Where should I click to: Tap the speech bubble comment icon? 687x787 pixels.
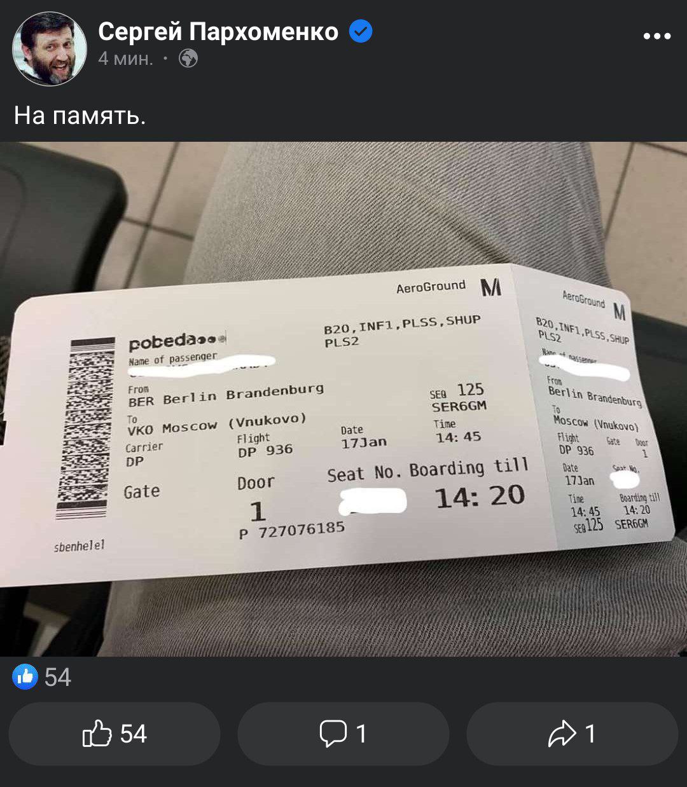(333, 734)
